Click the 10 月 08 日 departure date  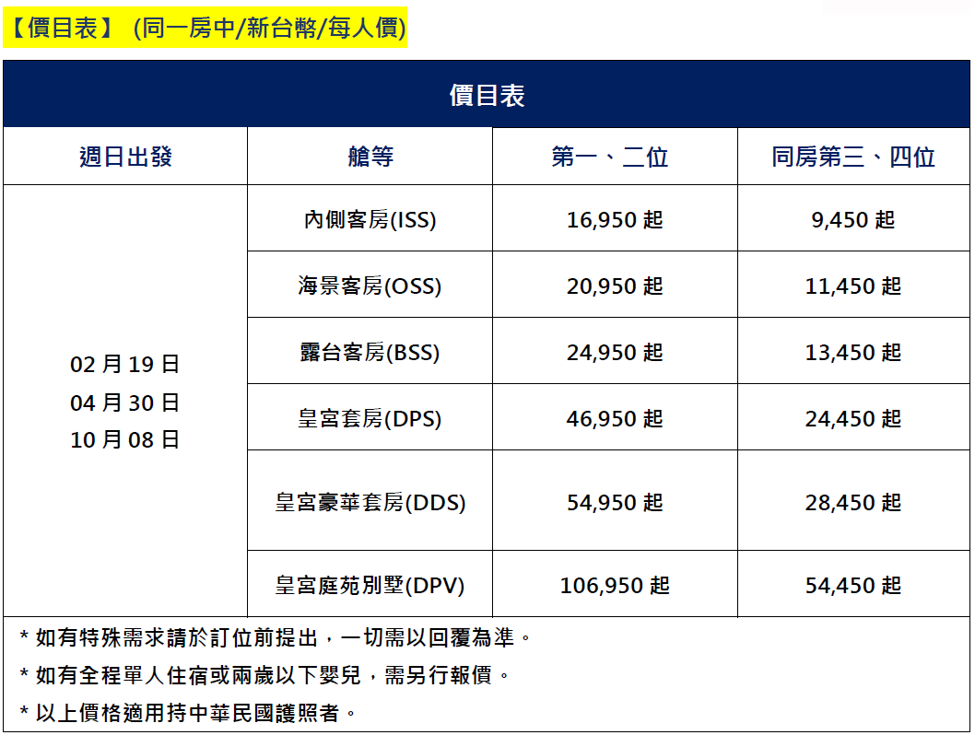coord(125,440)
